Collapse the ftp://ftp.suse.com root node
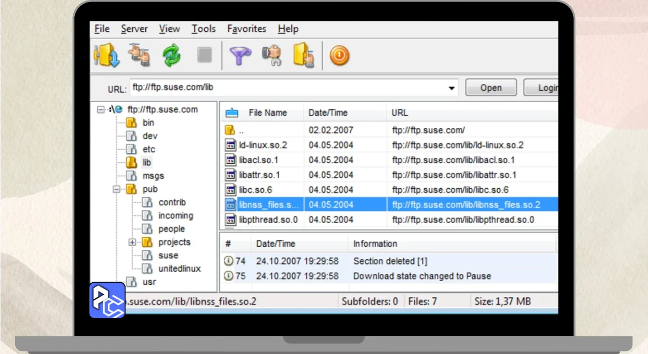 101,109
